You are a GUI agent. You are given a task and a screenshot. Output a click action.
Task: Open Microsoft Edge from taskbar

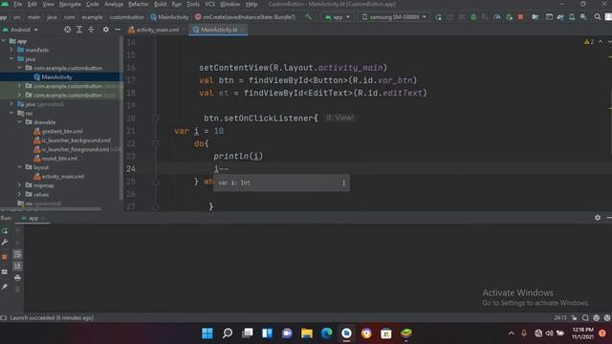(327, 333)
